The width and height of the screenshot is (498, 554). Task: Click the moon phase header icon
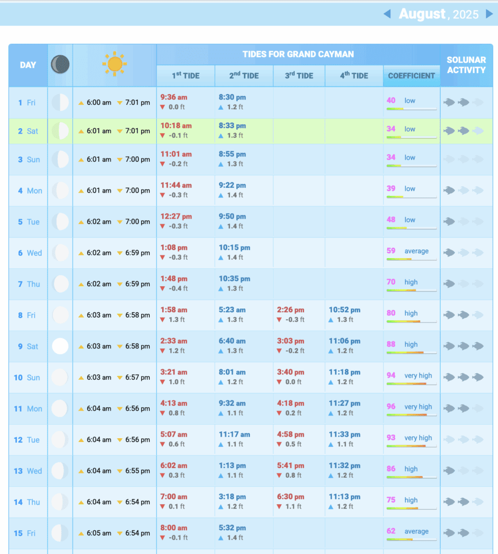click(x=60, y=65)
